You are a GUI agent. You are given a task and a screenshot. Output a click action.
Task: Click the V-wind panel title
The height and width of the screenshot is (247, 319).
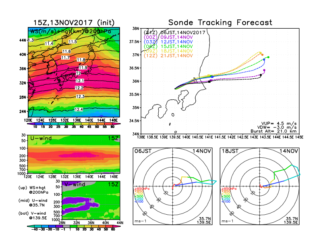[x=75, y=184]
